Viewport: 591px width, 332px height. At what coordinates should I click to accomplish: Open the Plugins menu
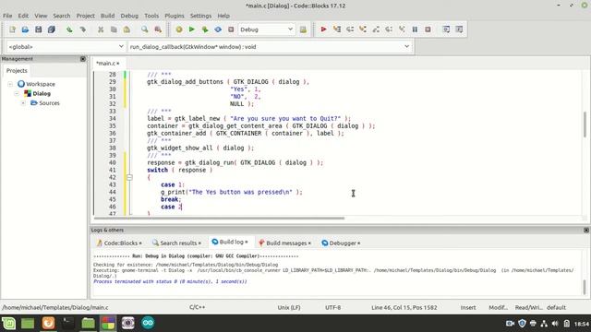(x=175, y=16)
